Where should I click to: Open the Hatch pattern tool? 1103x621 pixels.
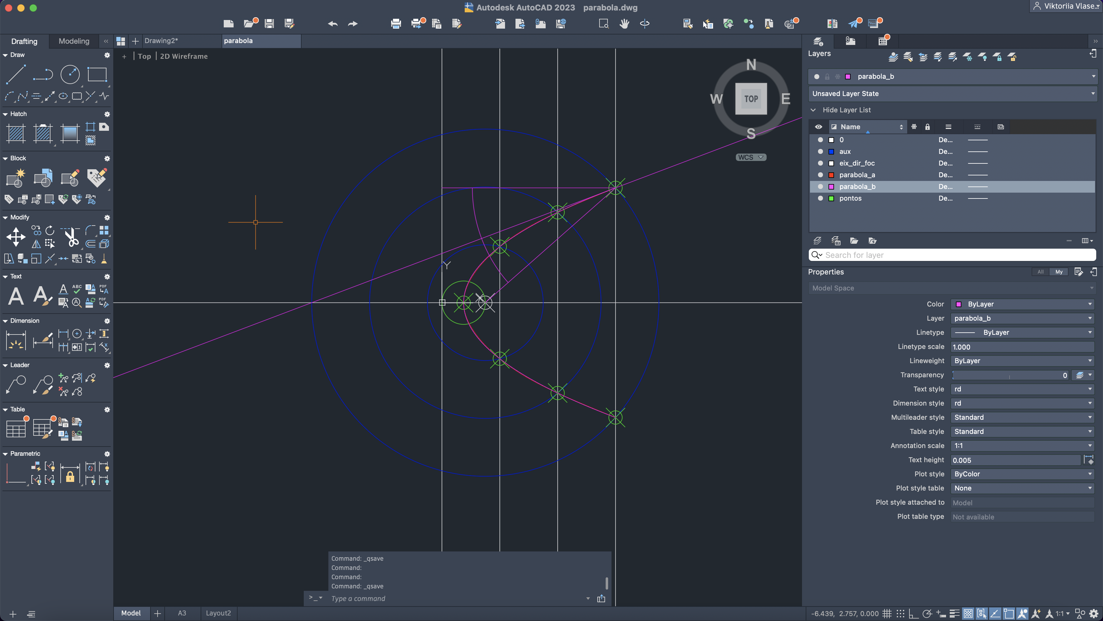click(x=16, y=134)
